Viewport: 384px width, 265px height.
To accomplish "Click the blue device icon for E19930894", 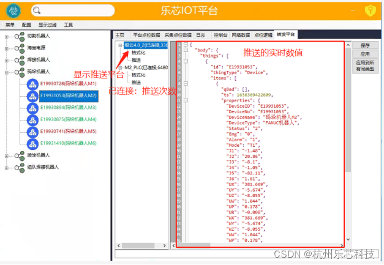I will pos(32,108).
